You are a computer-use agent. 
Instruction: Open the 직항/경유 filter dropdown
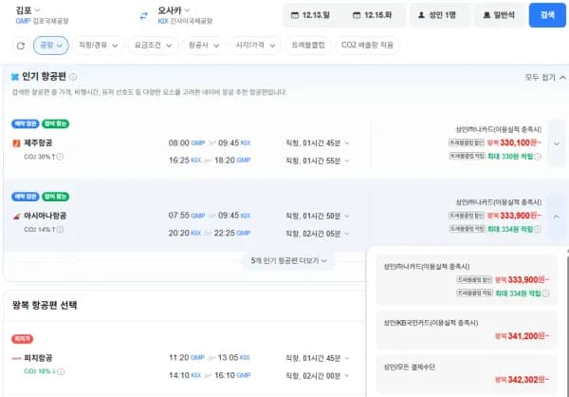pyautogui.click(x=99, y=46)
